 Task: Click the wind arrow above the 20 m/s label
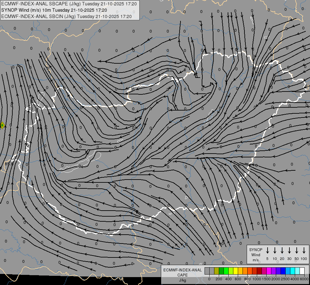tap(282, 250)
